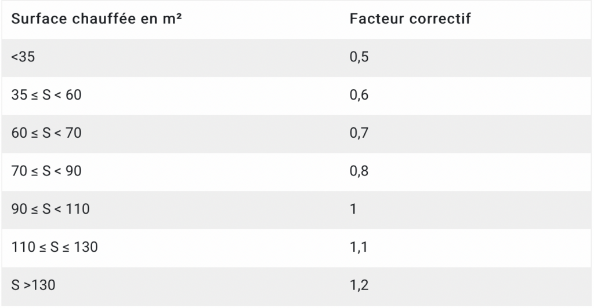Click the word "chauffée" in the header
594x308 pixels.
[x=101, y=19]
